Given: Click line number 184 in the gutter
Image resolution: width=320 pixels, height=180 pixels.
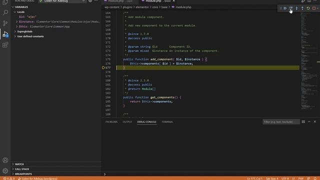Looking at the screenshot, I should [x=108, y=97].
